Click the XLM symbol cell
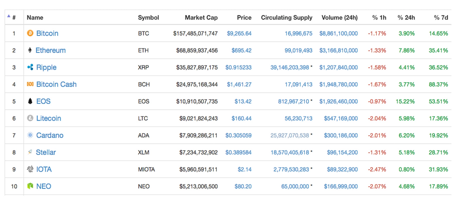The image size is (466, 207). point(143,152)
